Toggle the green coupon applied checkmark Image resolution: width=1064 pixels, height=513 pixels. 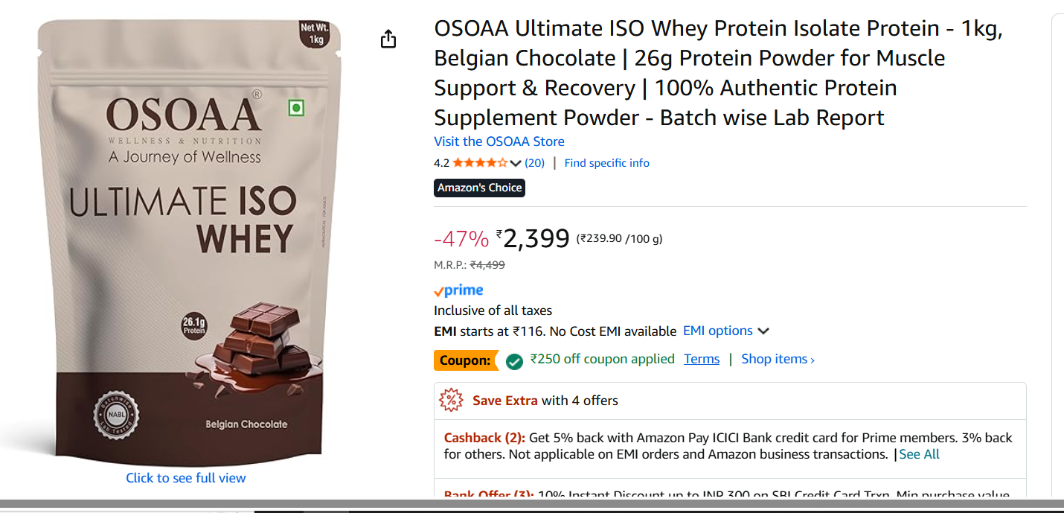click(x=514, y=361)
